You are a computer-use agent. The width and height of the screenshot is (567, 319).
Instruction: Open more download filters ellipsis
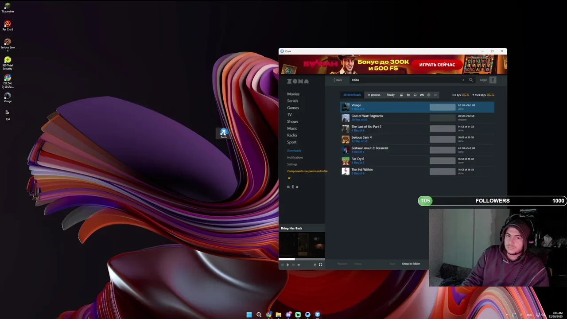coord(435,95)
